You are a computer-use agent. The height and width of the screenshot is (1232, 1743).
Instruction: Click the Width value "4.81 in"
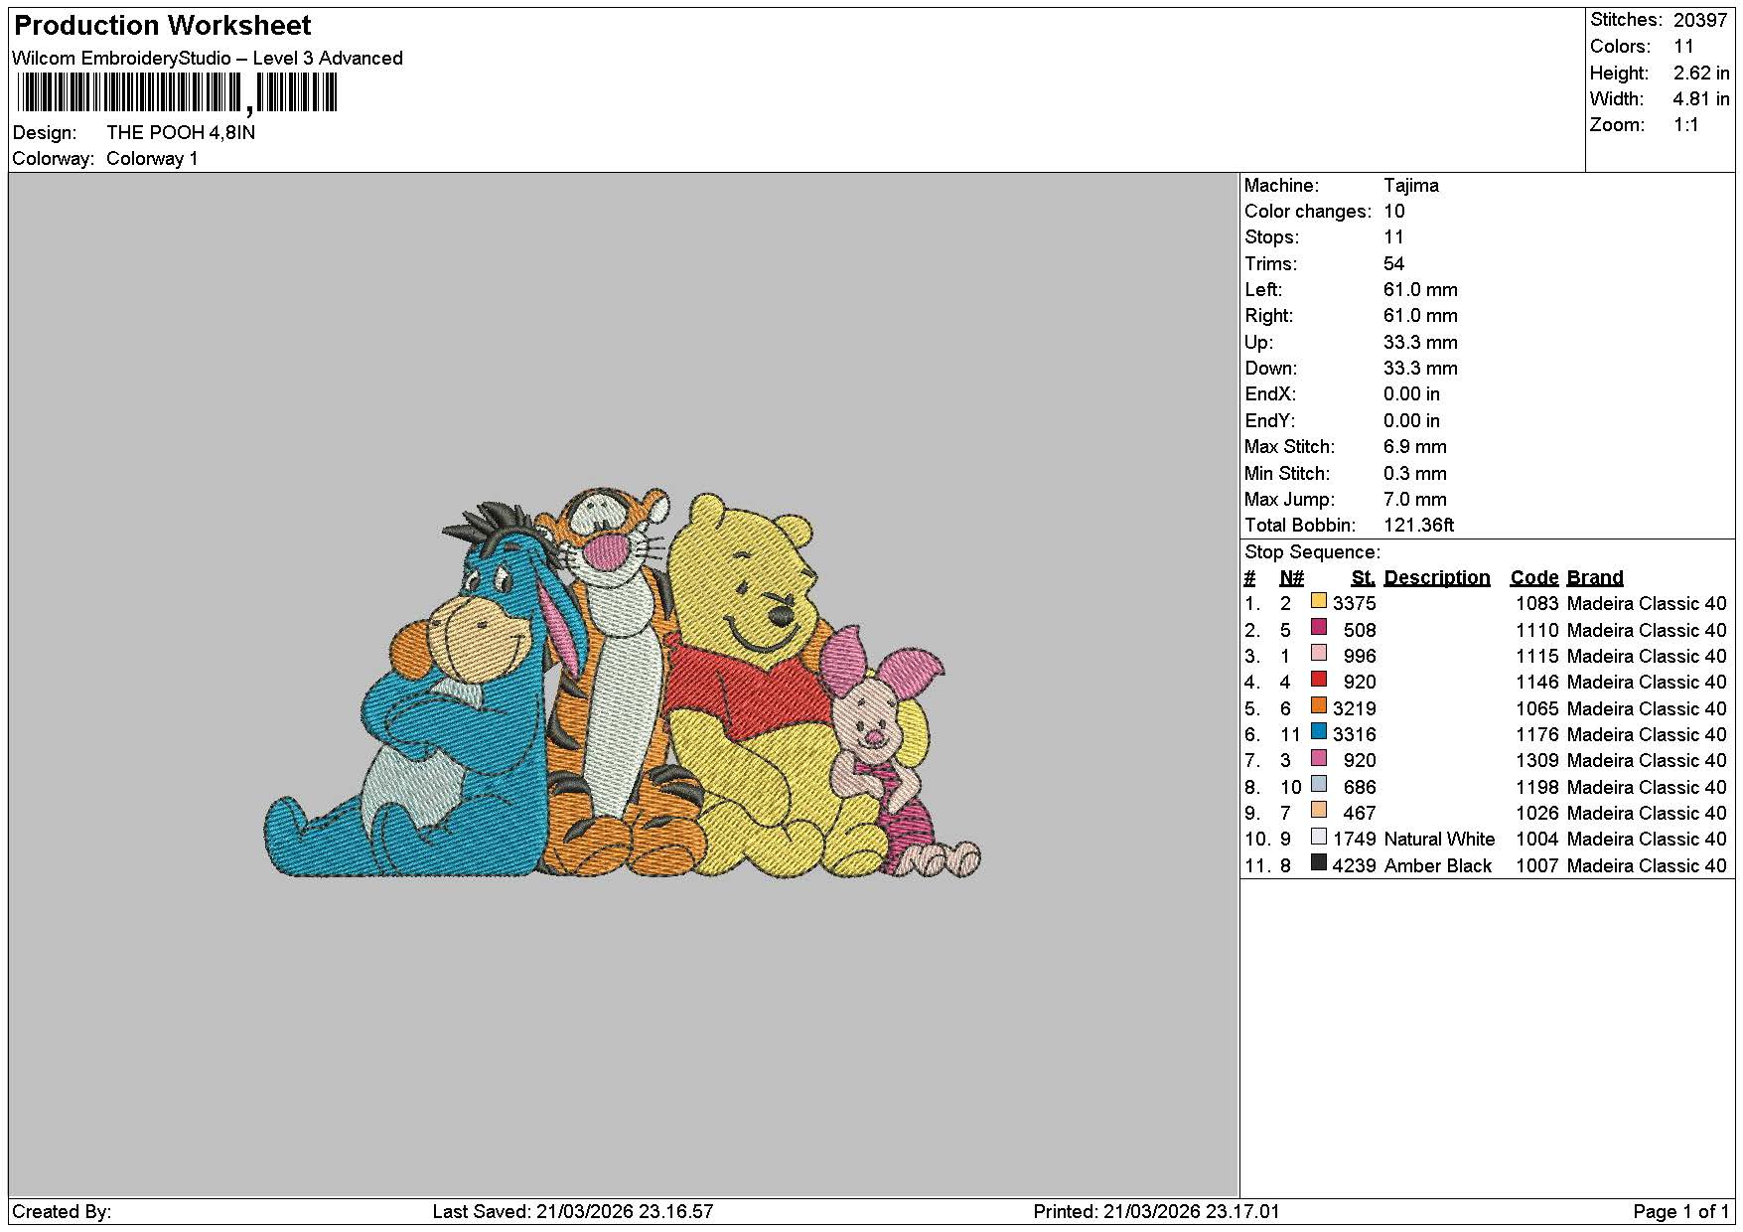pyautogui.click(x=1701, y=98)
